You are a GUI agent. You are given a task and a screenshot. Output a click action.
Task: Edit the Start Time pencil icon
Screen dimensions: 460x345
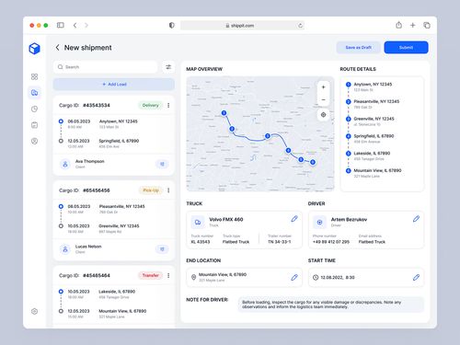[x=416, y=277]
